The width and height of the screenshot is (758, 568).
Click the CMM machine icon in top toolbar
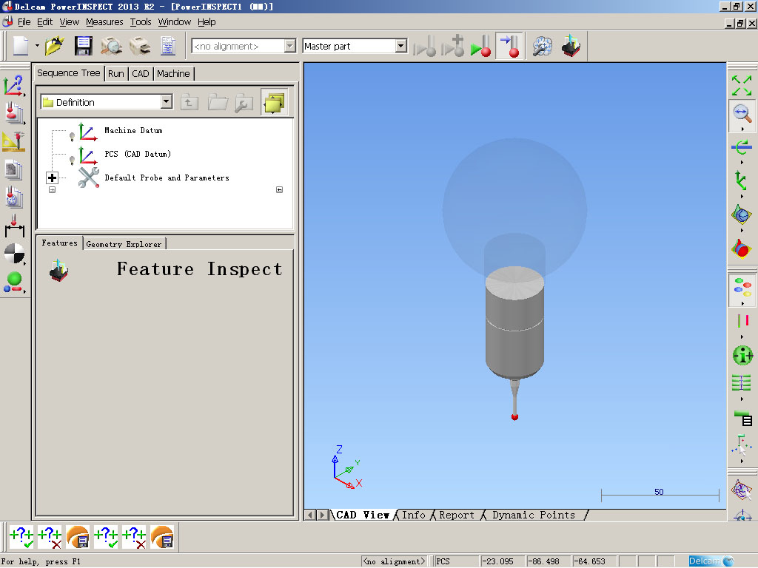(571, 47)
